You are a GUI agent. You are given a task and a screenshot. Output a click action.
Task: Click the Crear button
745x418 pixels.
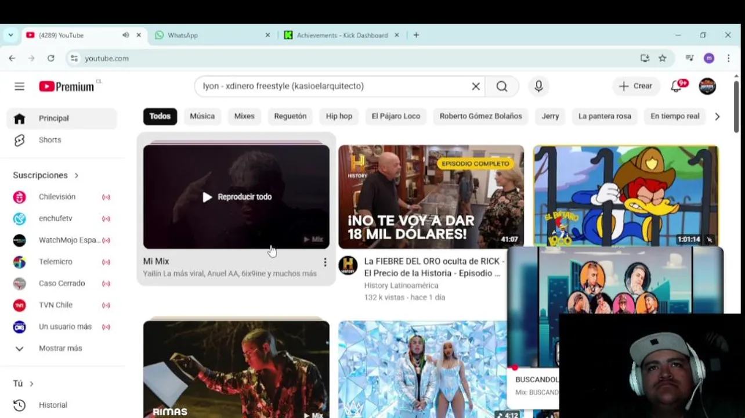[636, 87]
